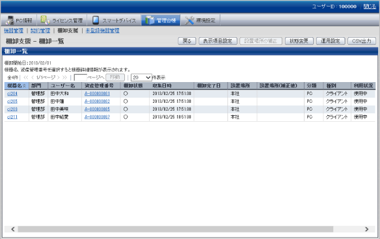Screen dimensions: 380x239
Task: Select the 棚卸支援 submenu item
Action: tap(68, 31)
